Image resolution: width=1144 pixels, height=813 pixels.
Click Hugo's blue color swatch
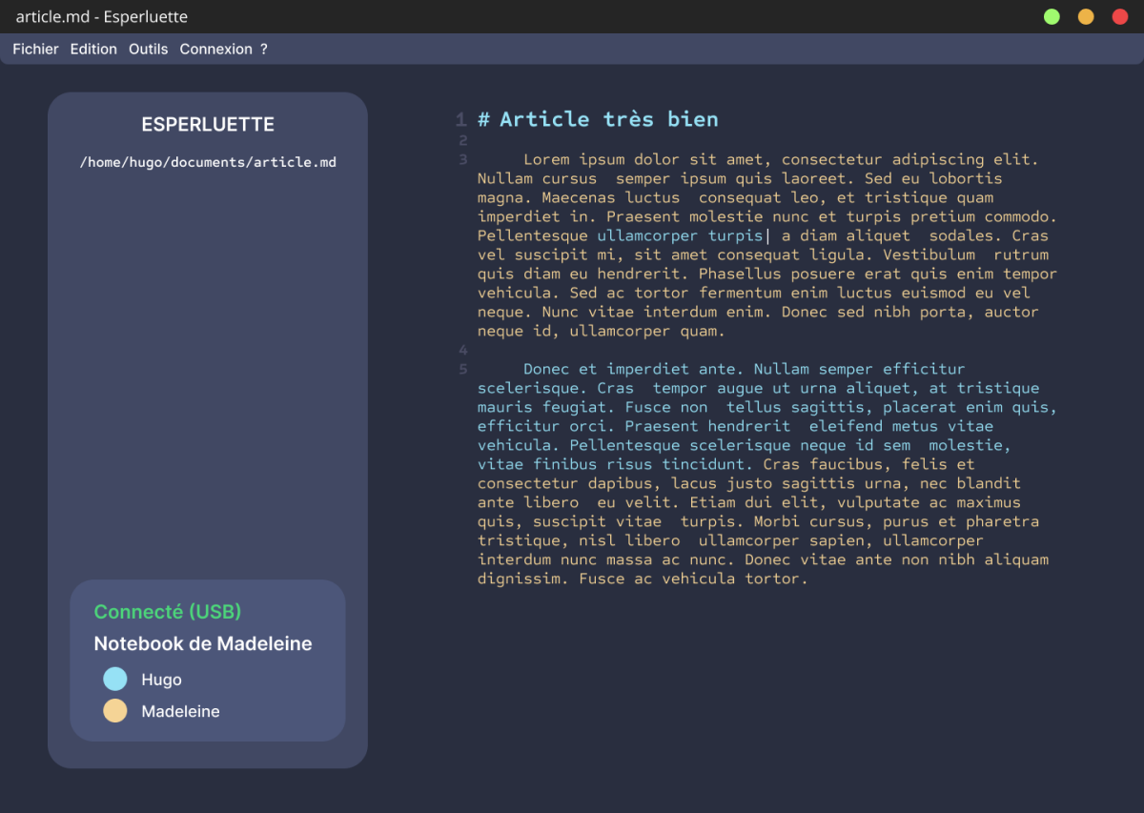[x=115, y=679]
